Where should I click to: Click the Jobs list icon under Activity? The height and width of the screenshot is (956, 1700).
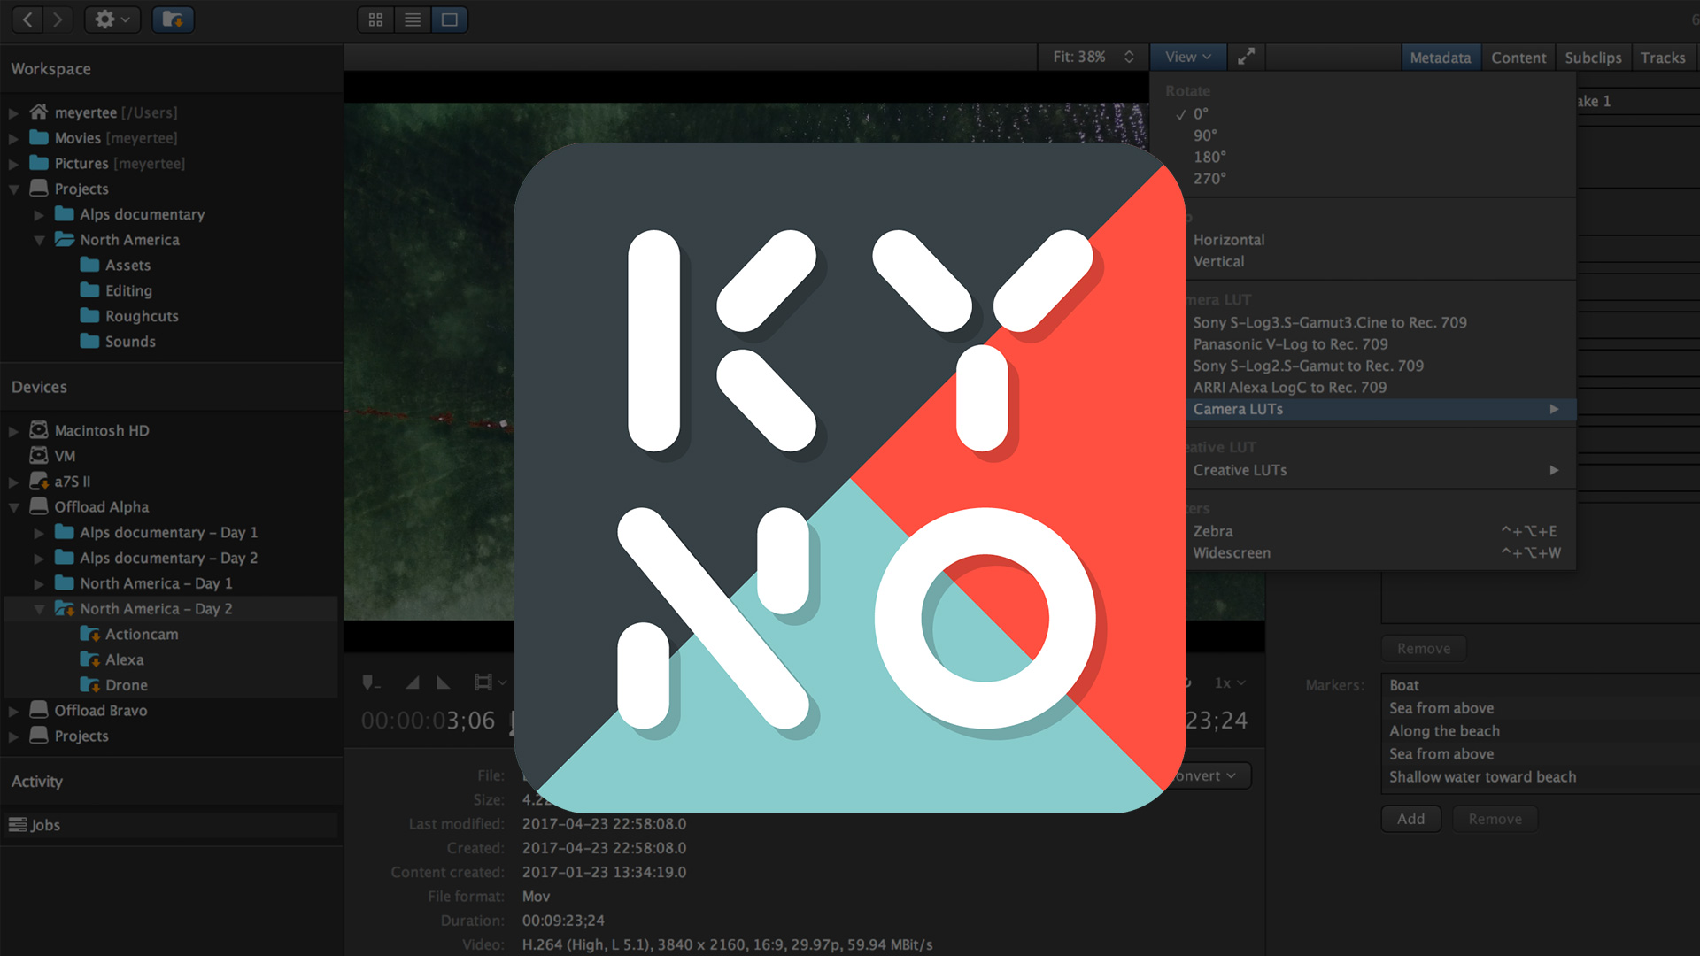18,825
